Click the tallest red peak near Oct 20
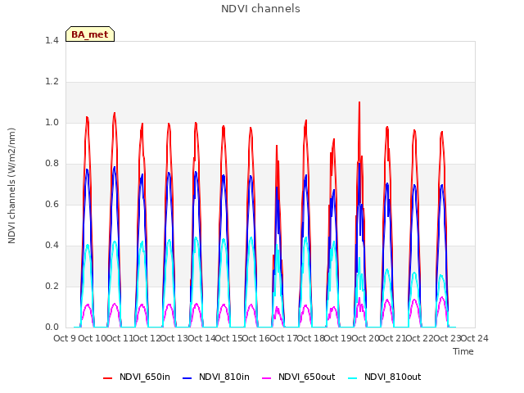Image resolution: width=524 pixels, height=393 pixels. click(359, 103)
